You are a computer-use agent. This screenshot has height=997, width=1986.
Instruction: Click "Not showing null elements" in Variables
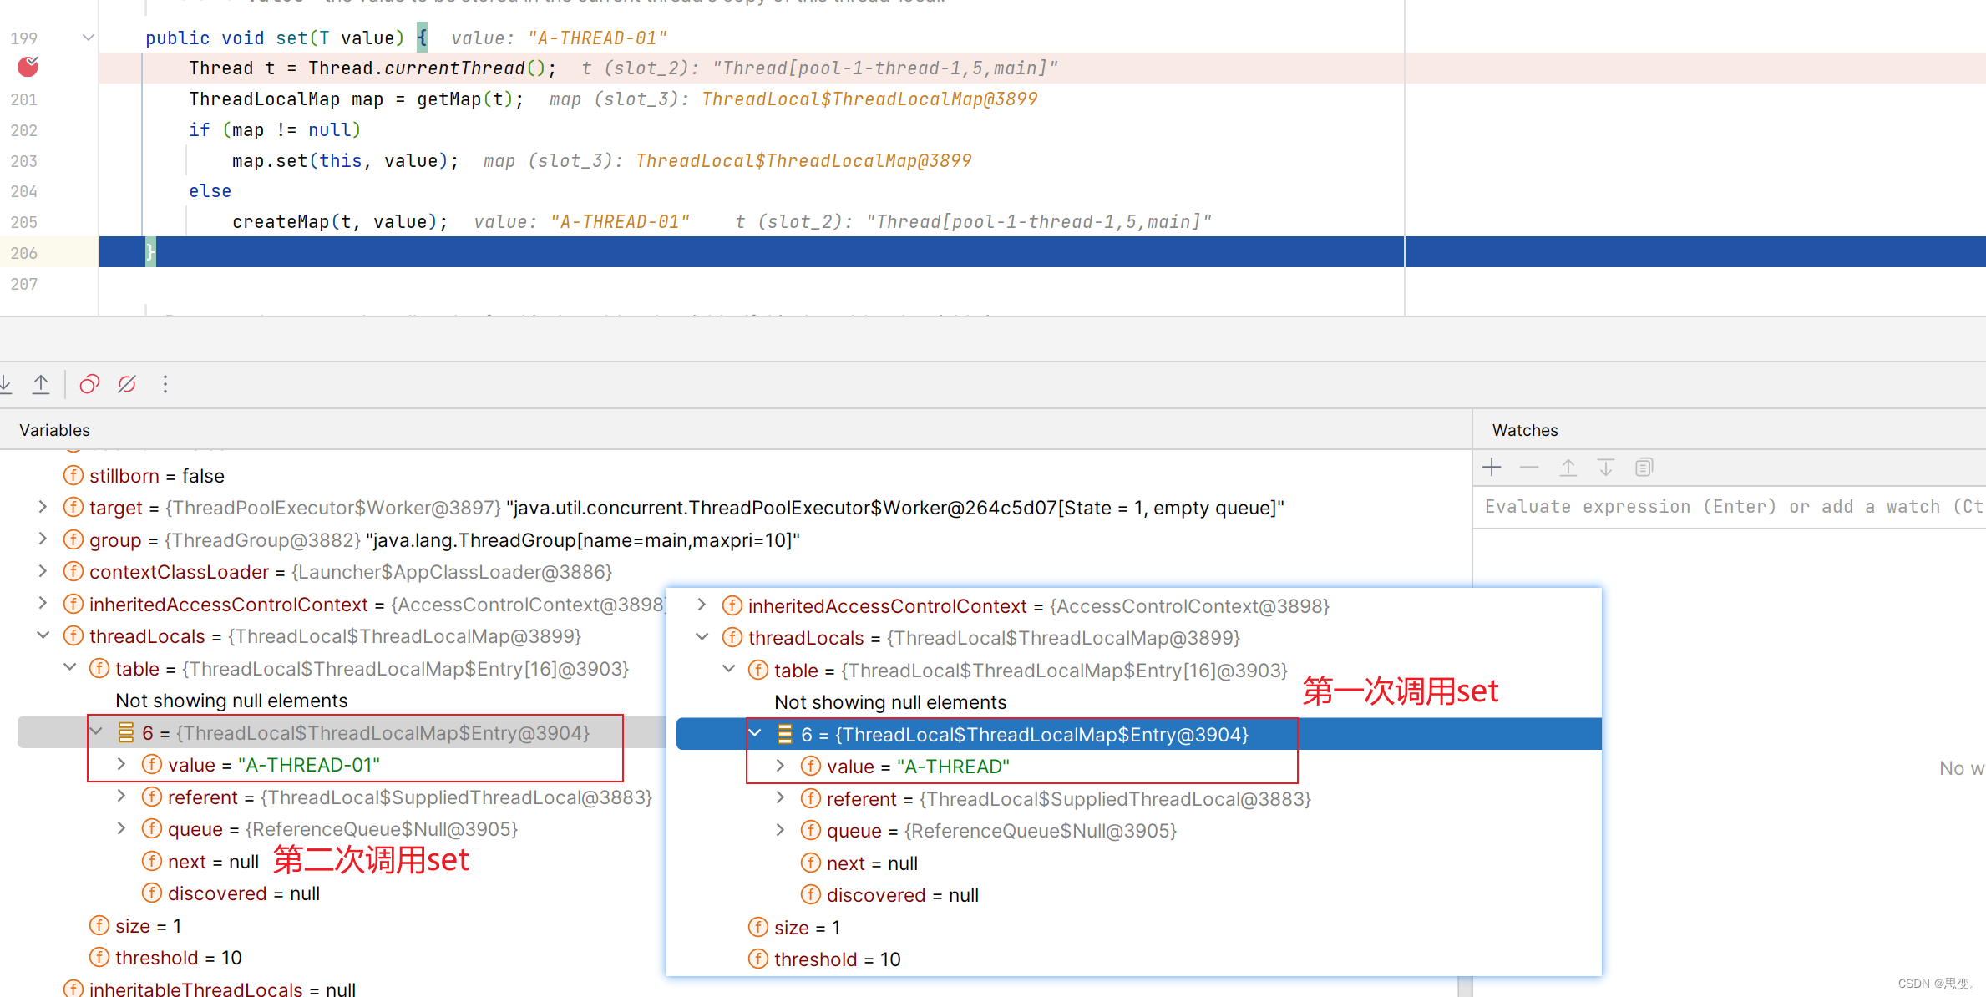[231, 701]
